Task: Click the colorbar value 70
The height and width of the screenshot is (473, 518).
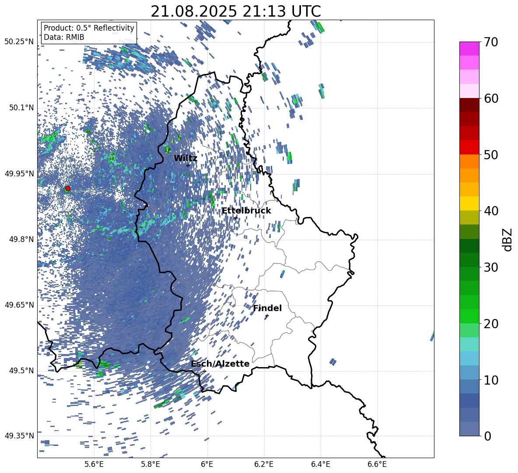Action: pyautogui.click(x=491, y=42)
